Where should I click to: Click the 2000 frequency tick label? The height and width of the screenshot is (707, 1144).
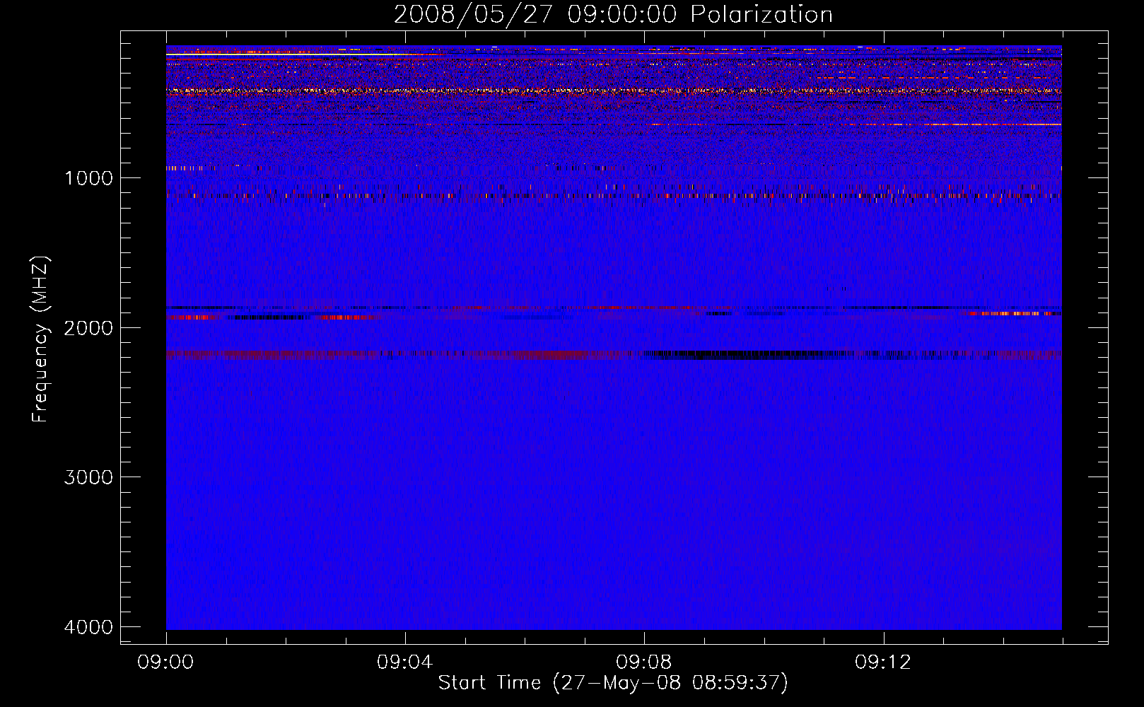click(x=88, y=327)
